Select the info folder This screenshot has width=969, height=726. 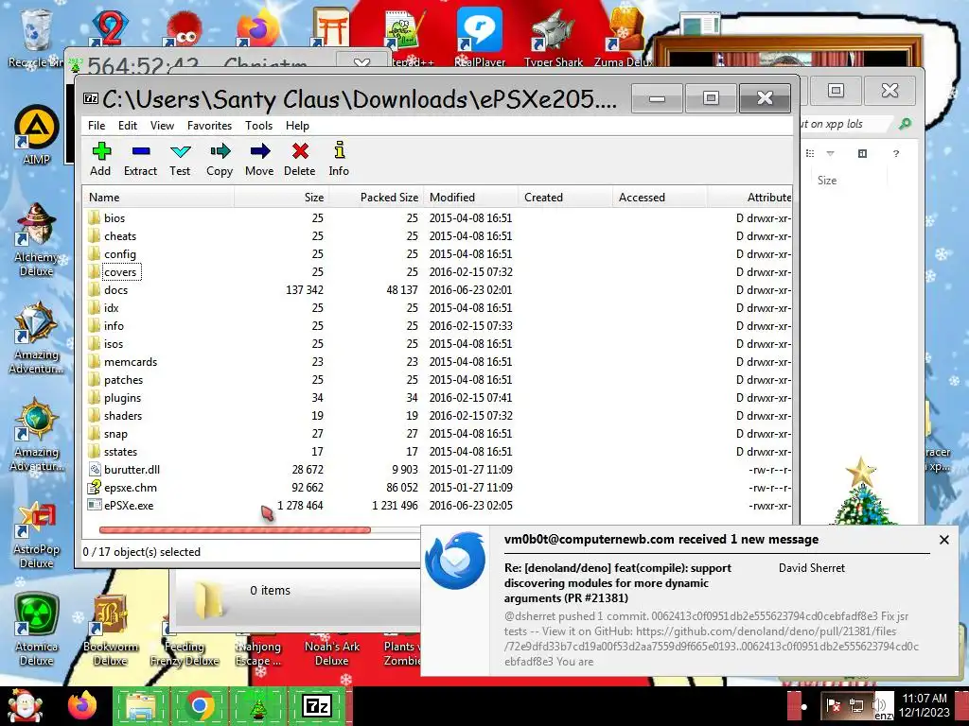(x=114, y=325)
